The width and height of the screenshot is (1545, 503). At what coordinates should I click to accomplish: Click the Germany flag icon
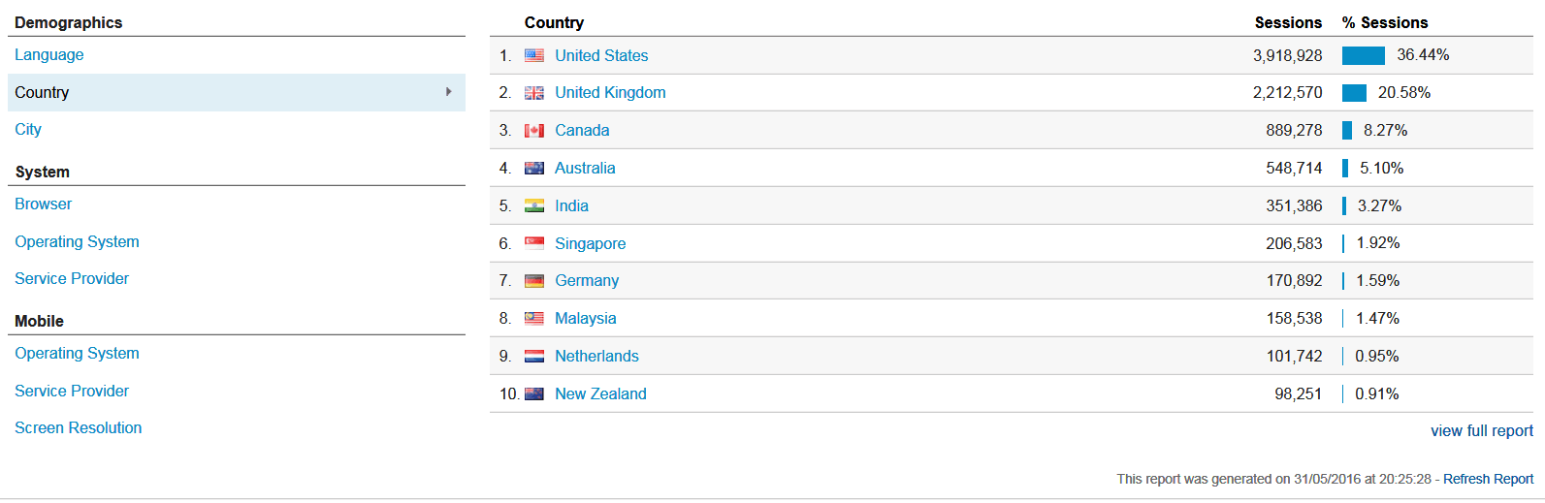tap(533, 281)
